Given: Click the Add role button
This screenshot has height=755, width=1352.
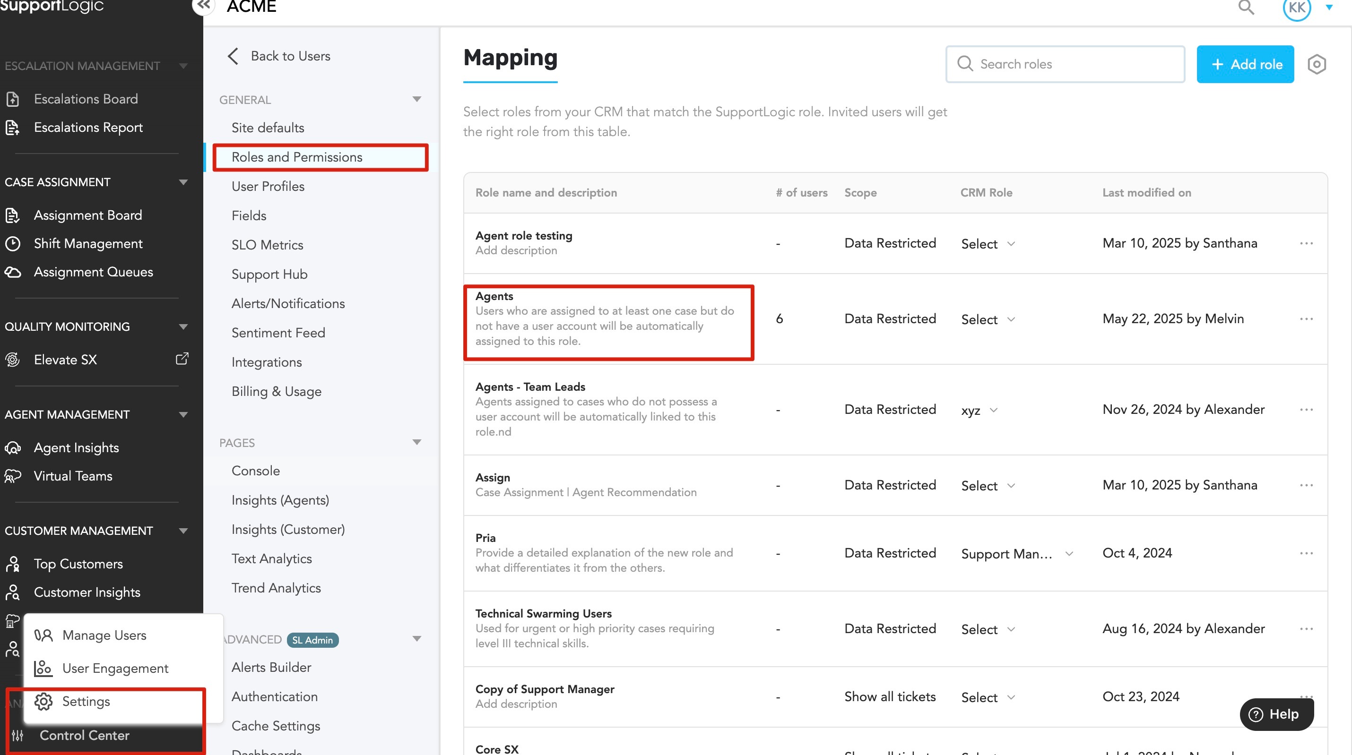Looking at the screenshot, I should [x=1245, y=65].
